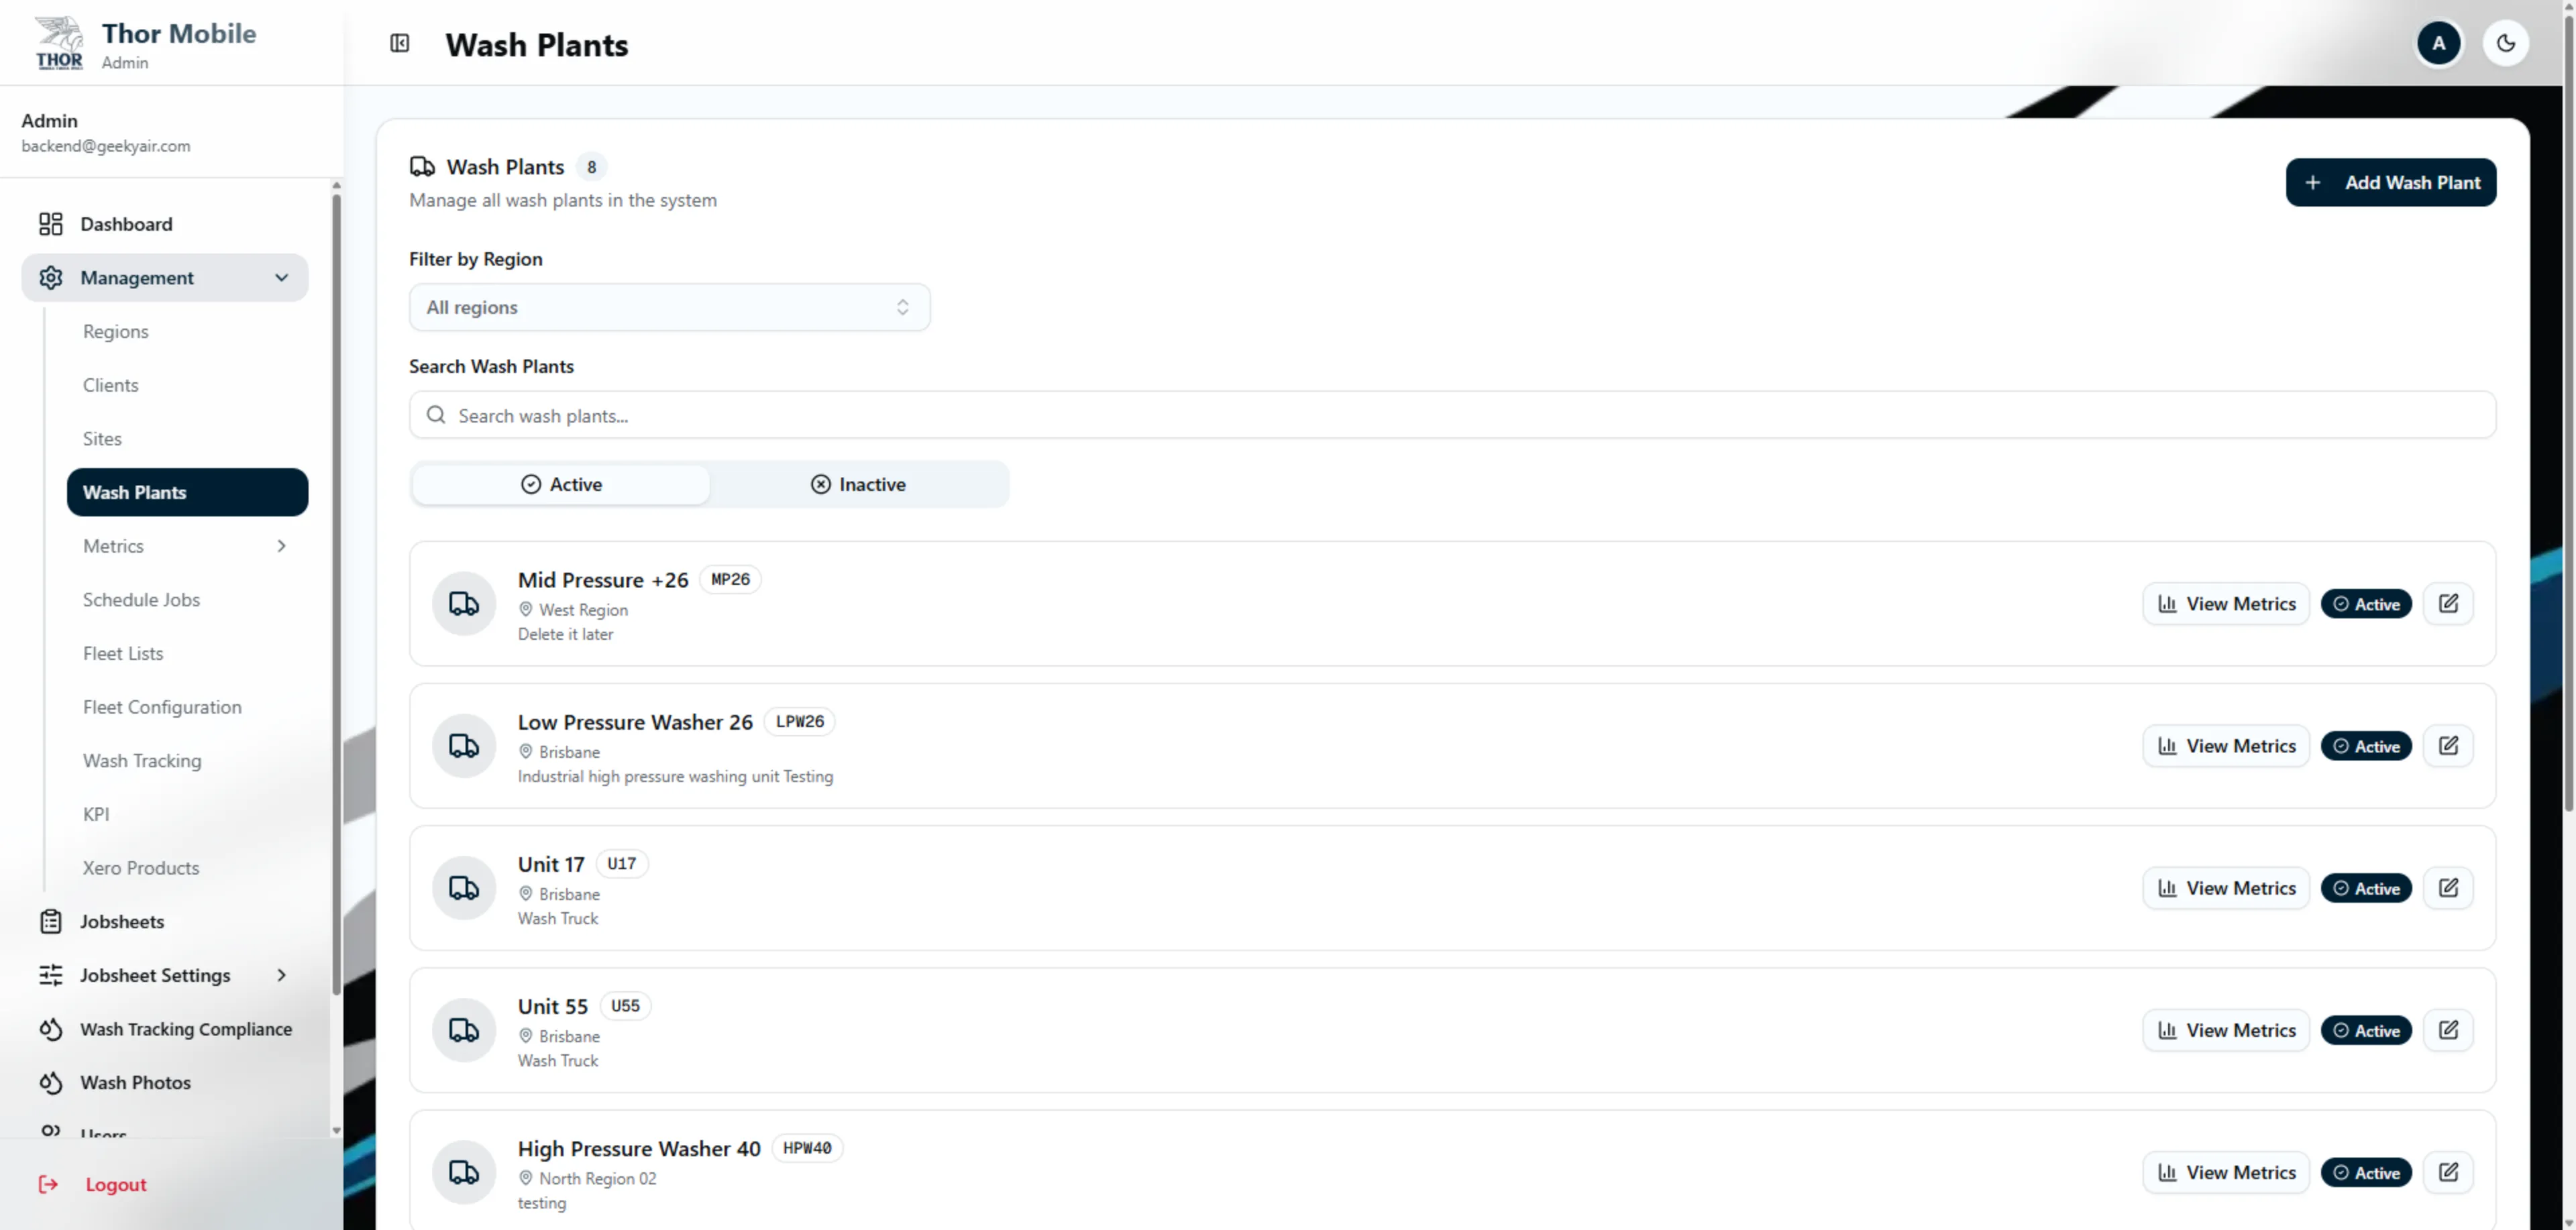Image resolution: width=2576 pixels, height=1230 pixels.
Task: Click the truck icon for Mid Pressure +26
Action: [464, 604]
